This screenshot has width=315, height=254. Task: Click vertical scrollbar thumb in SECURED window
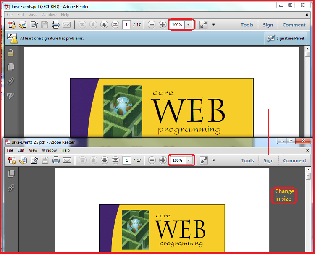[307, 54]
